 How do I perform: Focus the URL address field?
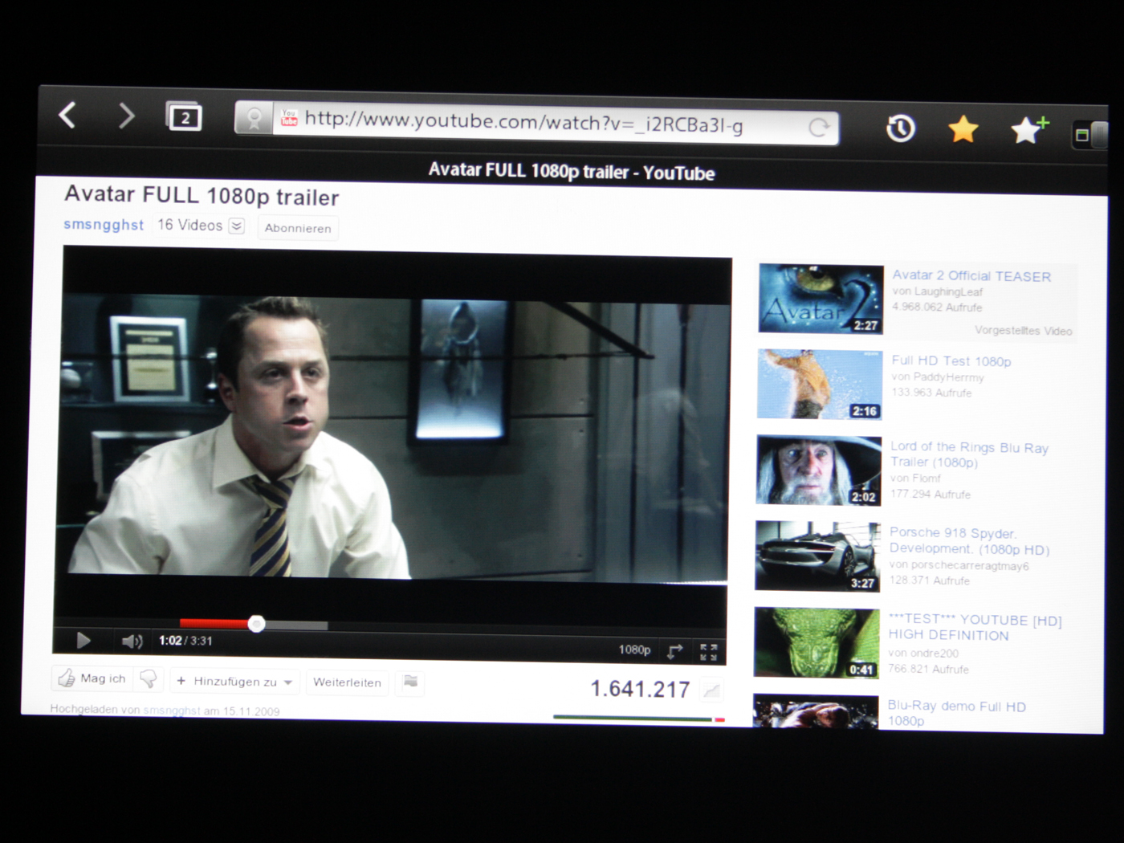pos(538,124)
